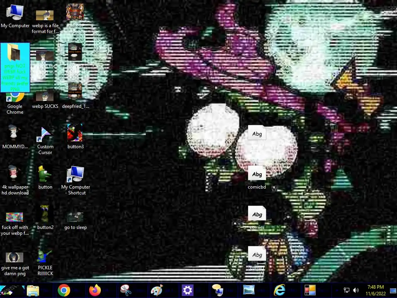Viewport: 397px width, 298px height.
Task: Open the speech-bubble computer icon on taskbar
Action: pos(218,290)
